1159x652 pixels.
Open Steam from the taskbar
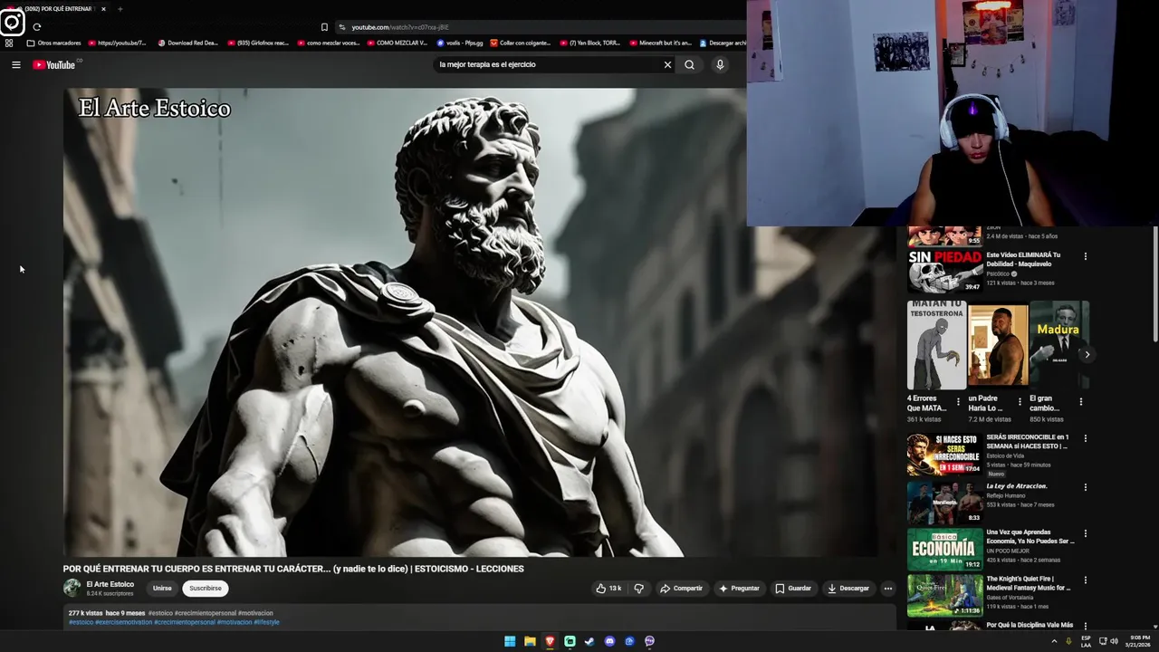[x=589, y=641]
